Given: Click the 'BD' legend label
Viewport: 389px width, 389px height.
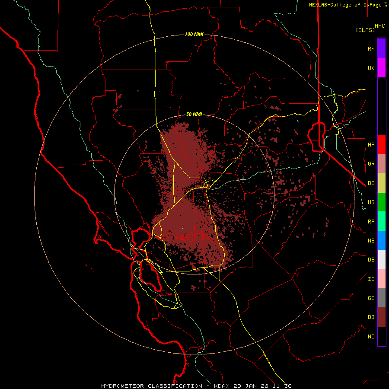Looking at the screenshot, I should (371, 183).
